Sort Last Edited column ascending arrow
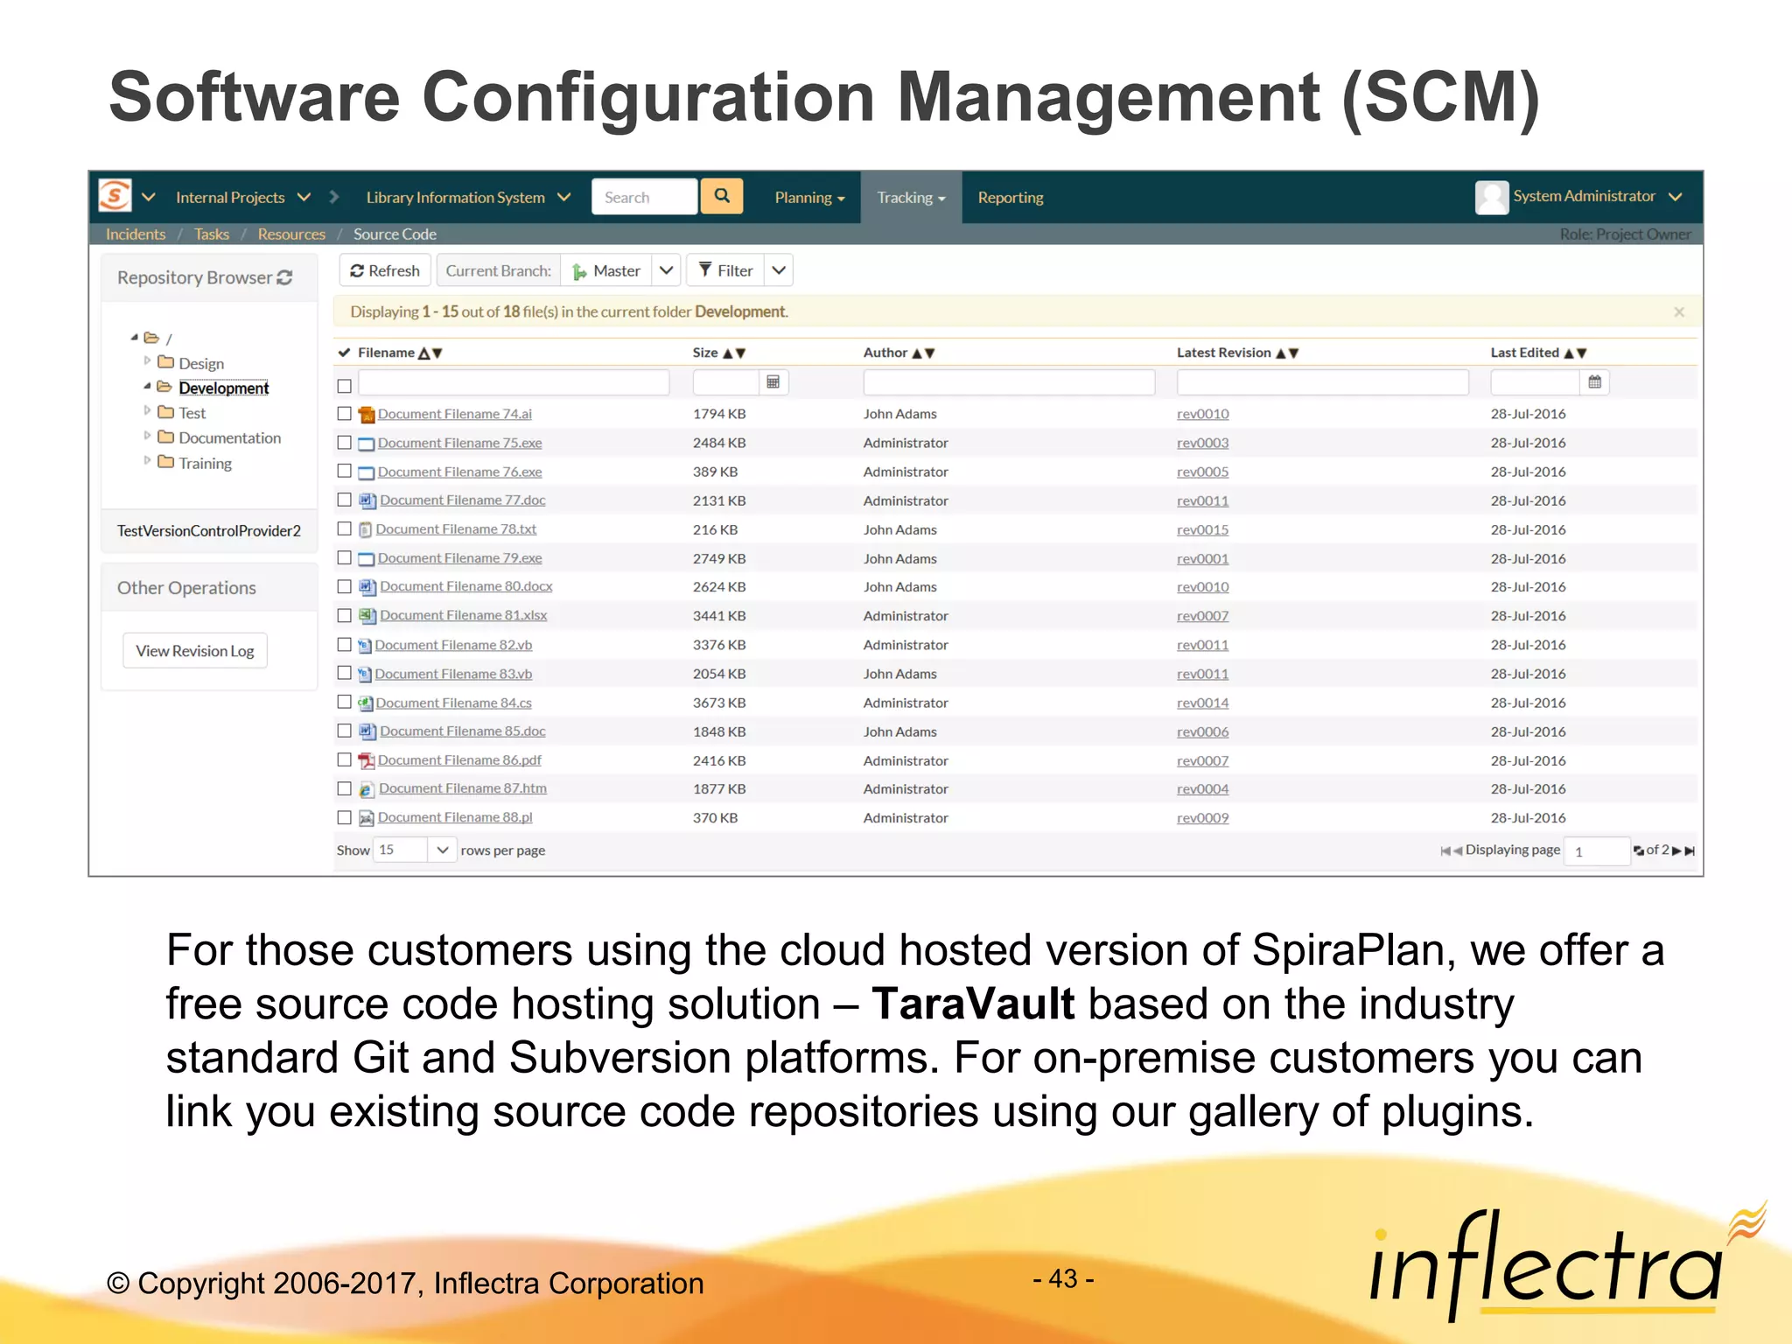Screen dimensions: 1792x1344 tap(1569, 353)
